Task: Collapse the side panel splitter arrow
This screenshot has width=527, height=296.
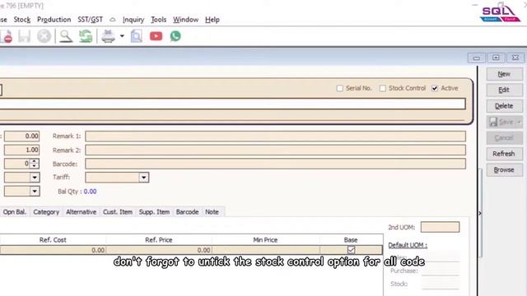Action: click(x=480, y=214)
